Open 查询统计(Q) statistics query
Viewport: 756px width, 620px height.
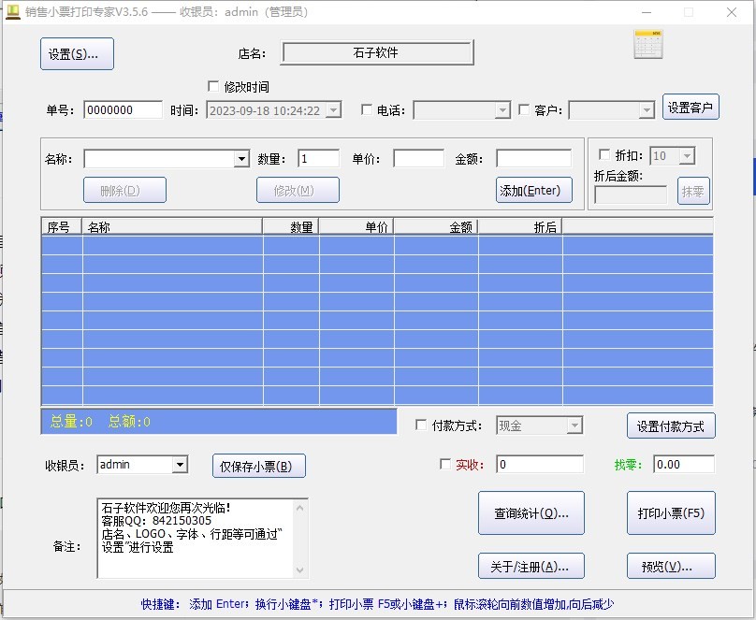(530, 512)
